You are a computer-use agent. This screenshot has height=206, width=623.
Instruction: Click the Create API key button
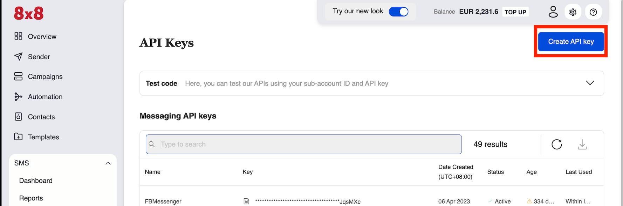pos(571,42)
